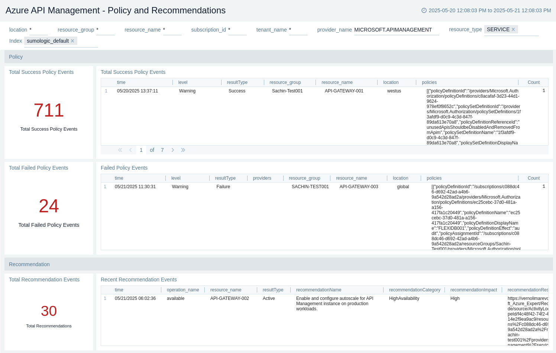The image size is (556, 353).
Task: Sort Success Policy table by resultType column
Action: pyautogui.click(x=237, y=82)
